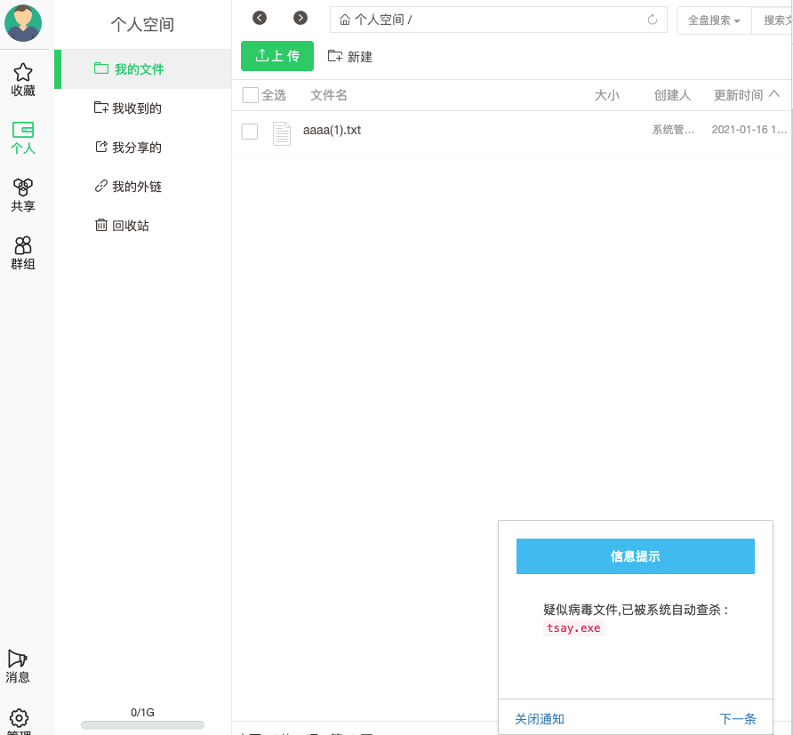Open the 共享 shared space icon
The image size is (793, 735).
coord(23,187)
